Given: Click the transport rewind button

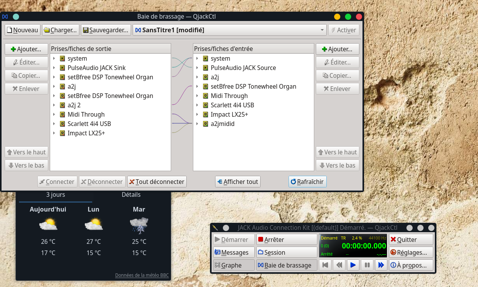Looking at the screenshot, I should click(339, 265).
